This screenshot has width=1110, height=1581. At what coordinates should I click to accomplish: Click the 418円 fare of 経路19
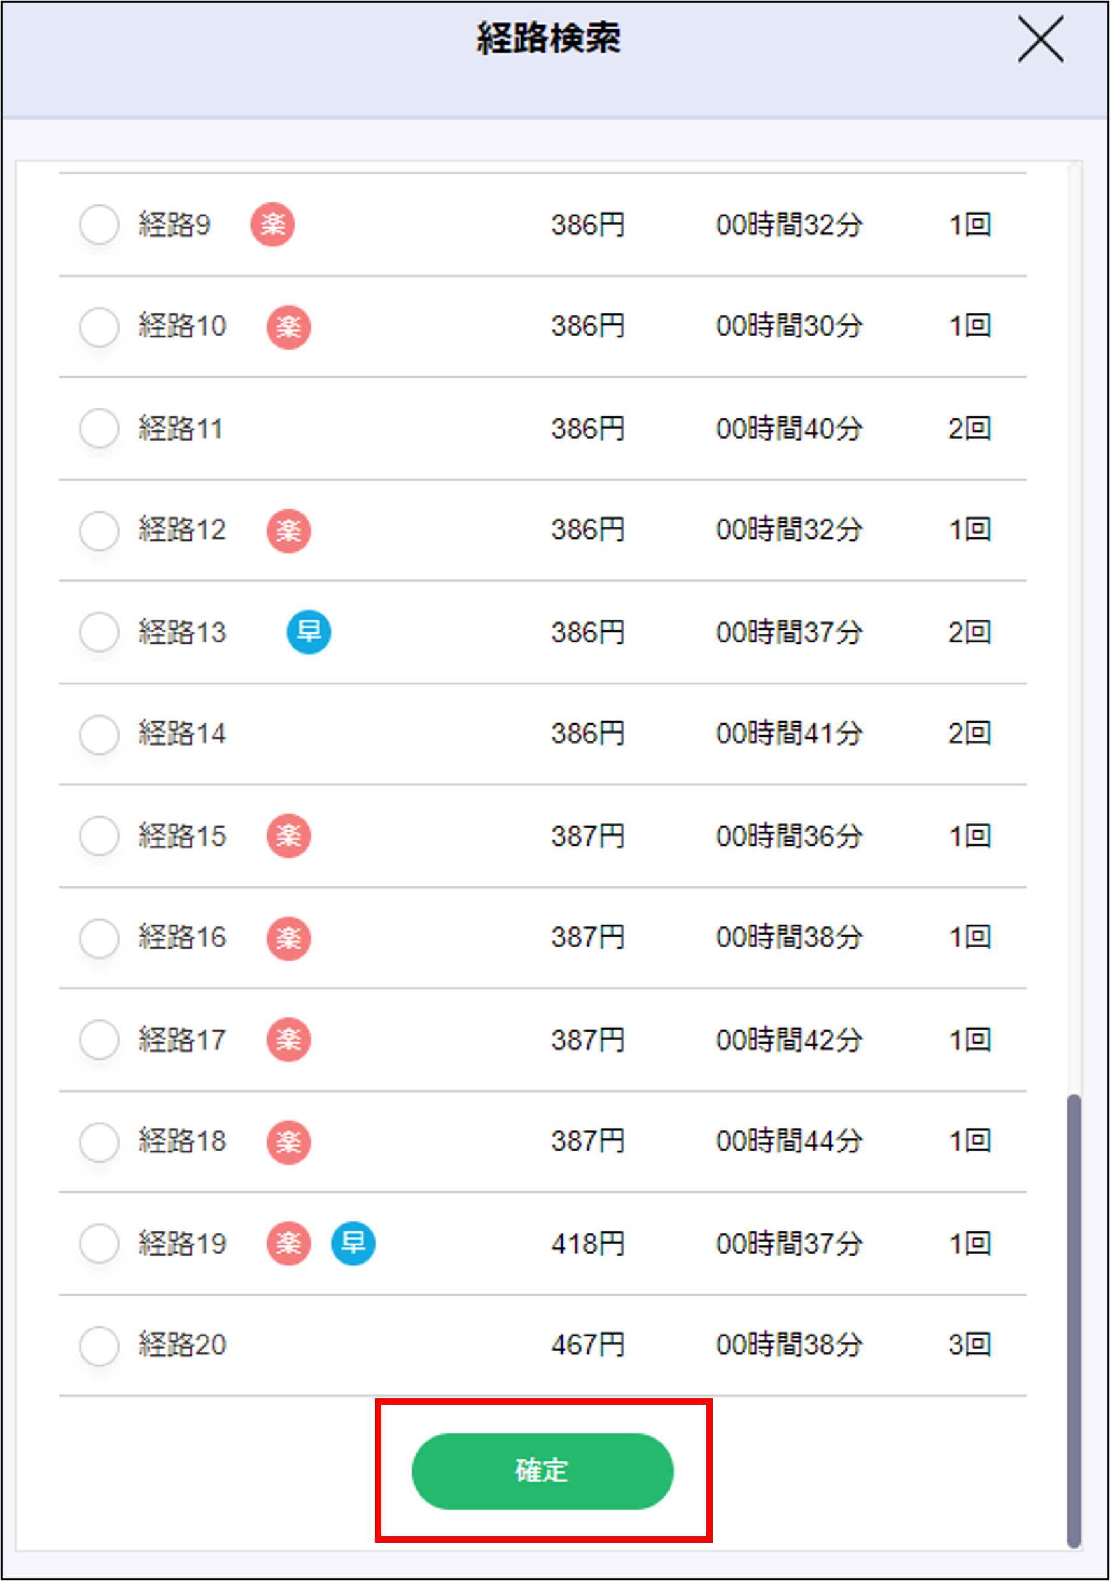click(587, 1244)
